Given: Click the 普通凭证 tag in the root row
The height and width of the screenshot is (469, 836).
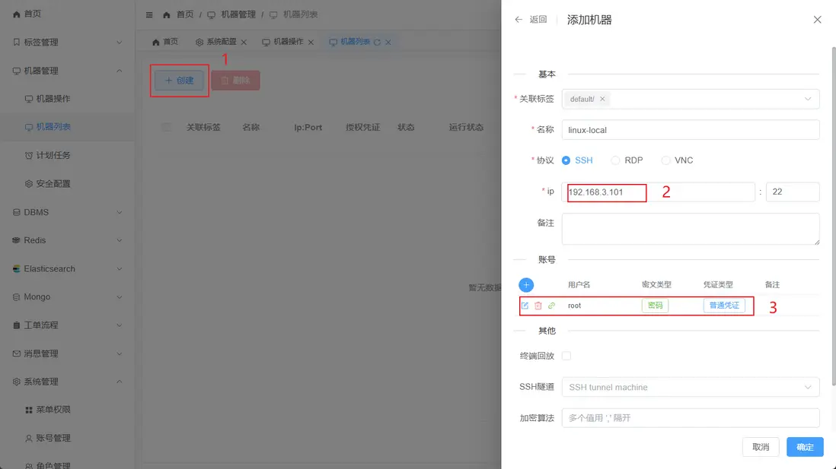Looking at the screenshot, I should [724, 306].
